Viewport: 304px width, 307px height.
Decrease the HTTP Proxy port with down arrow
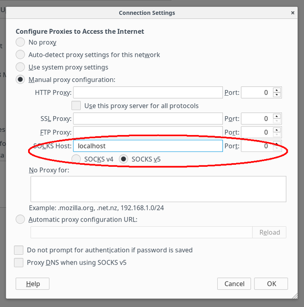[276, 95]
